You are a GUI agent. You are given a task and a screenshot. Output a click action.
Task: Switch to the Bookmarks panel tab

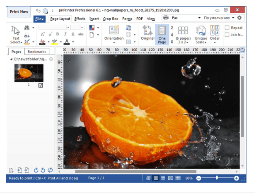(x=37, y=52)
